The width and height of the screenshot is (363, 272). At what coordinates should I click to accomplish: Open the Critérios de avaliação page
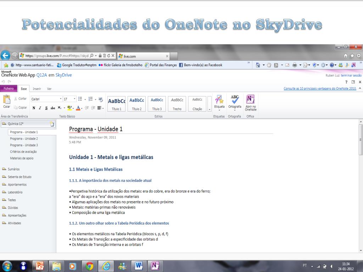23,152
